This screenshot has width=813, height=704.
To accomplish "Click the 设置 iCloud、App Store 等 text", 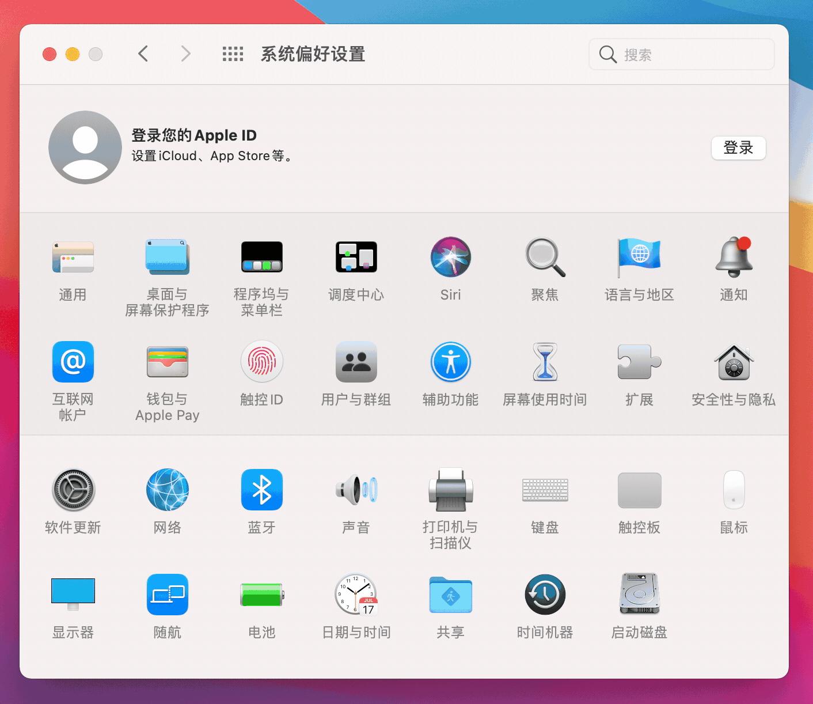I will [x=212, y=156].
